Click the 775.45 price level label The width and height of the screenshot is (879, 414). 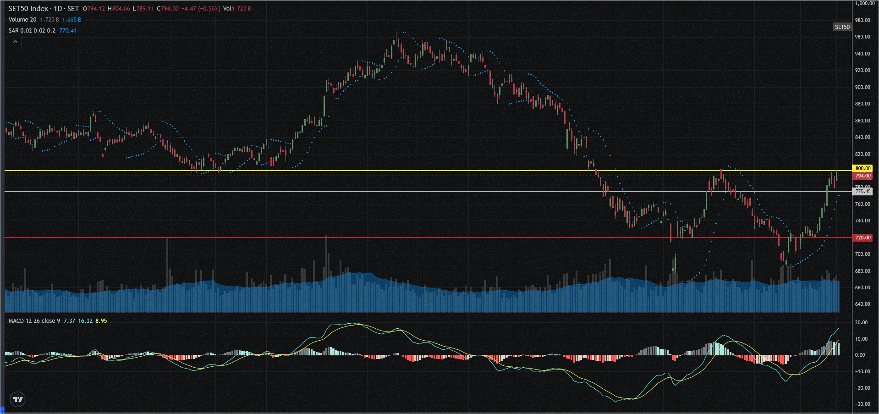pos(863,192)
